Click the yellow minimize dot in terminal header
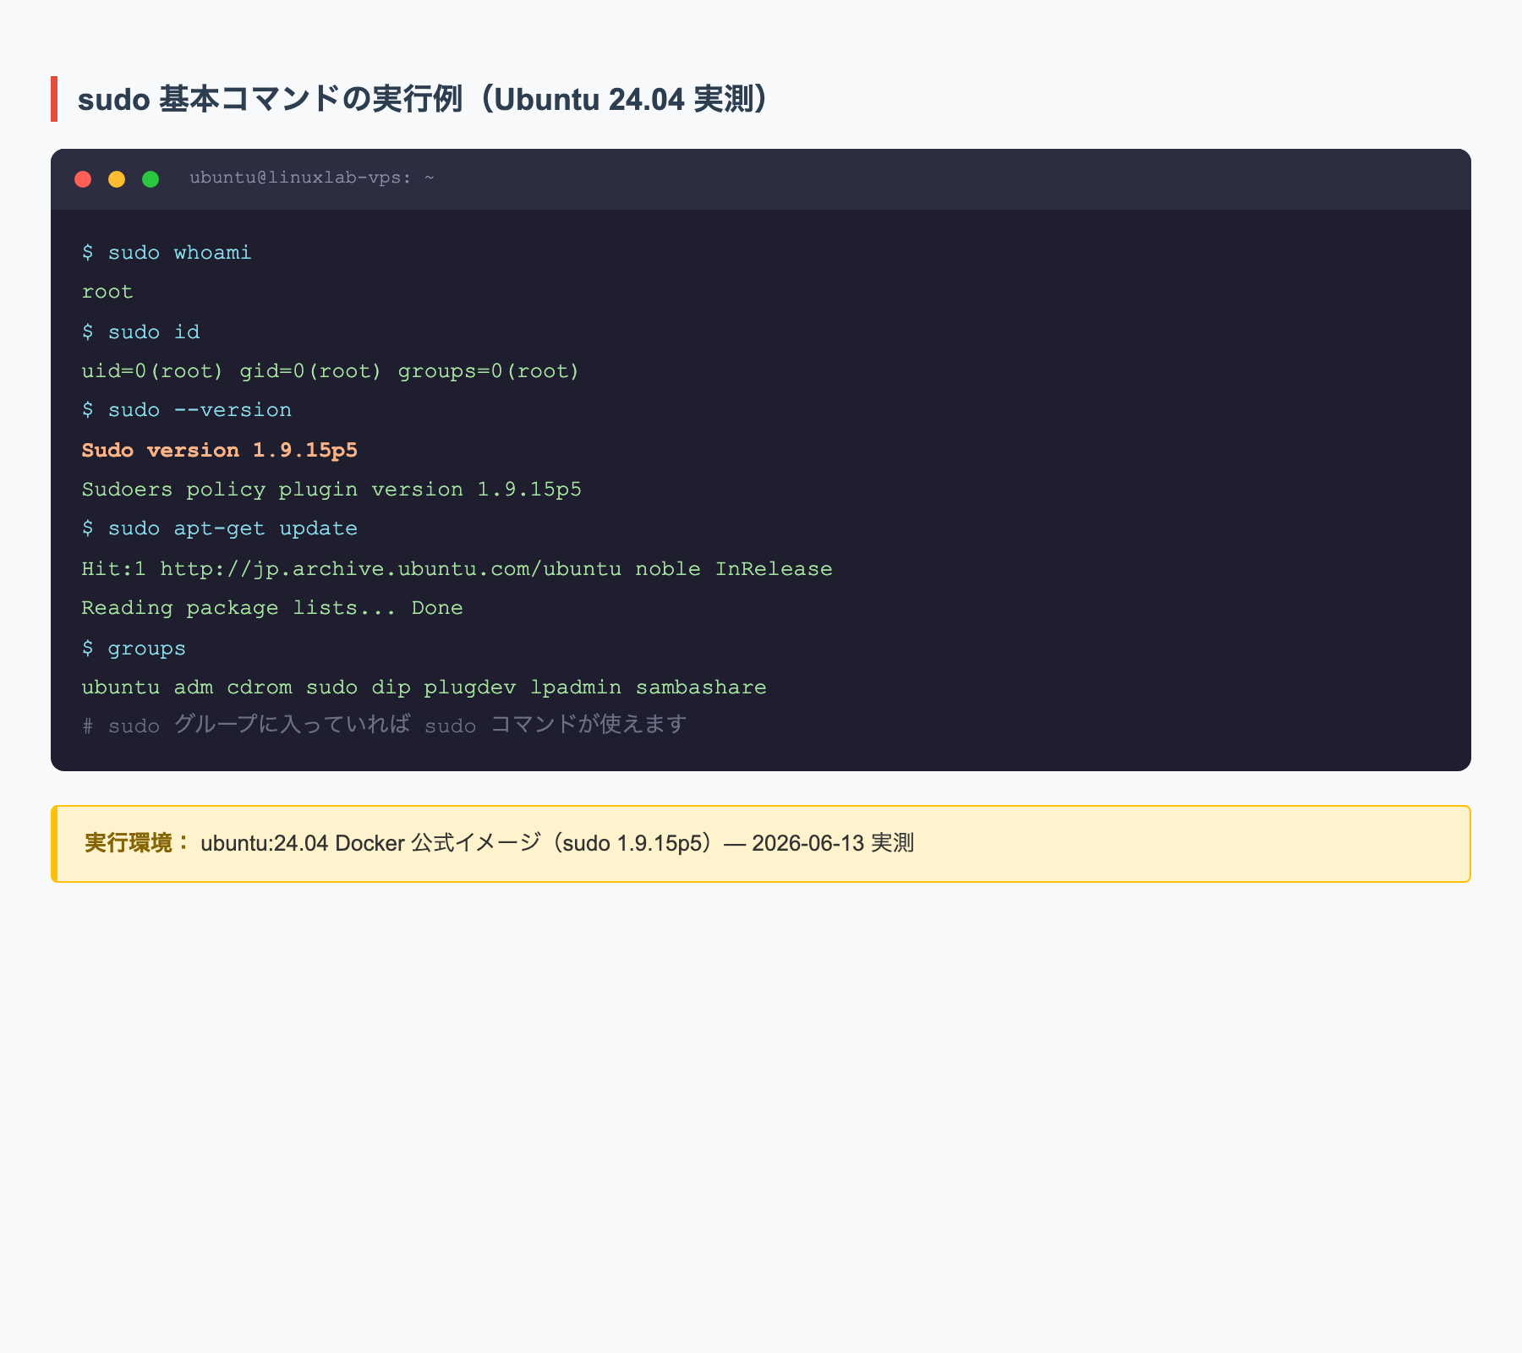 point(117,179)
